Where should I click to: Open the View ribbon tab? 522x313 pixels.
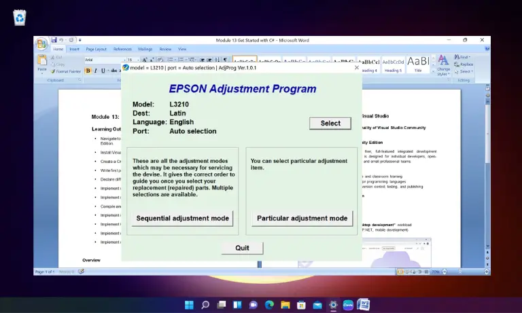coord(182,50)
